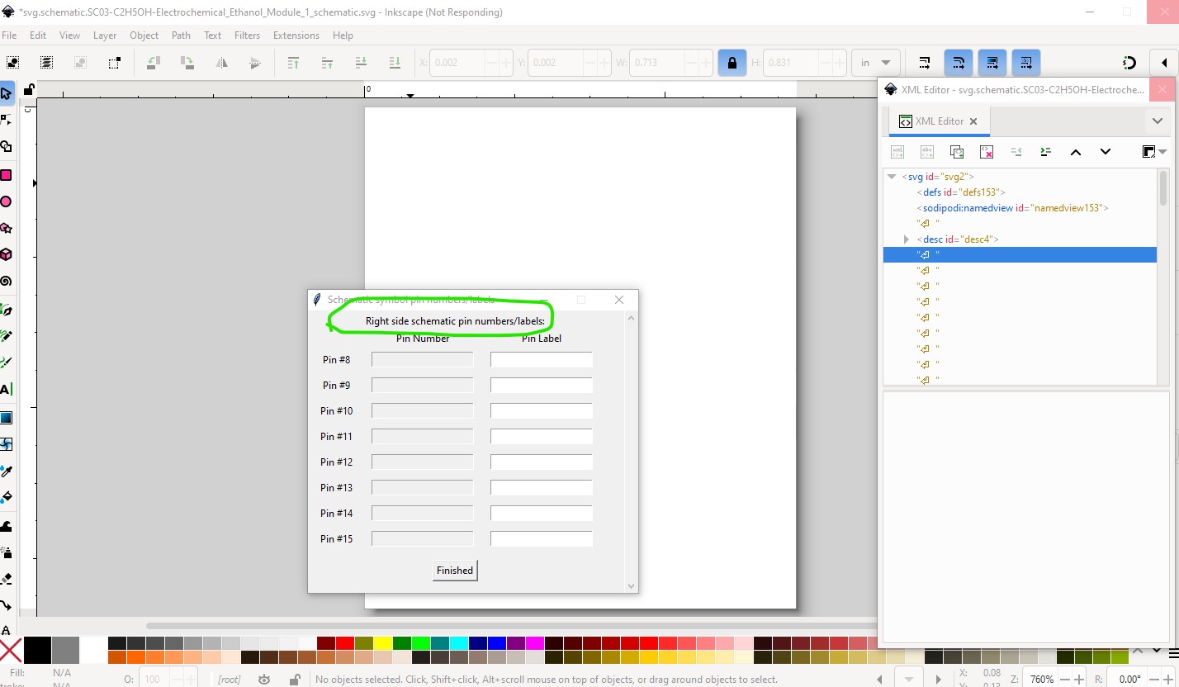Open the units dropdown showing 'in'

(x=876, y=63)
